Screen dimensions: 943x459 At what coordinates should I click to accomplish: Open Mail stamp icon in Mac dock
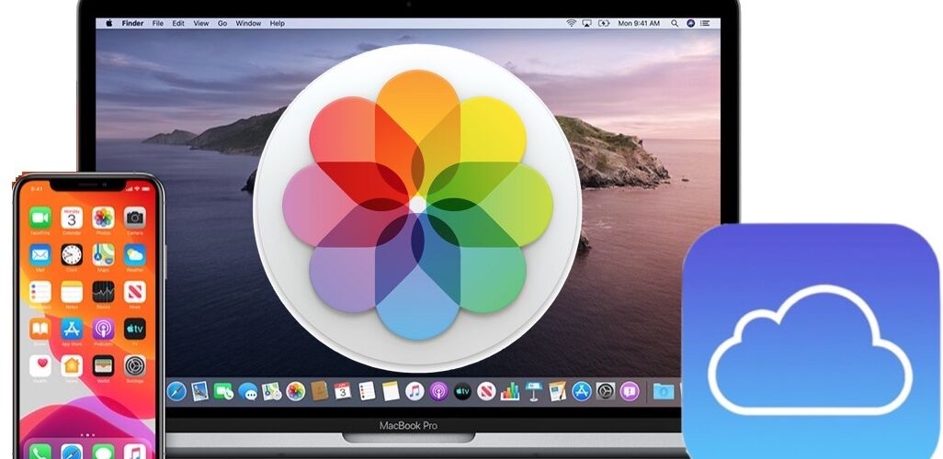point(199,391)
